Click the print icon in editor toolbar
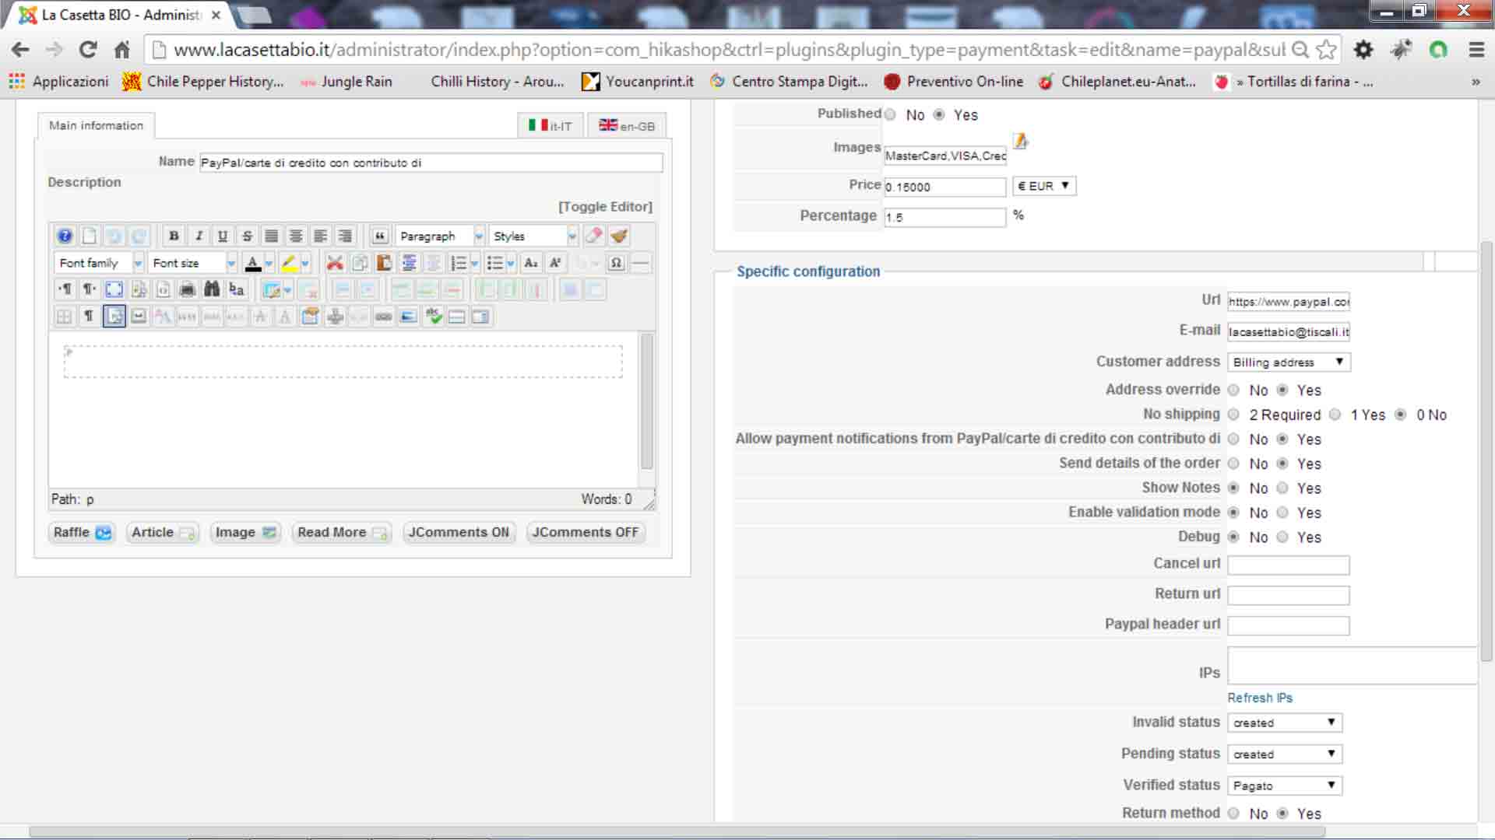Image resolution: width=1495 pixels, height=840 pixels. (187, 289)
